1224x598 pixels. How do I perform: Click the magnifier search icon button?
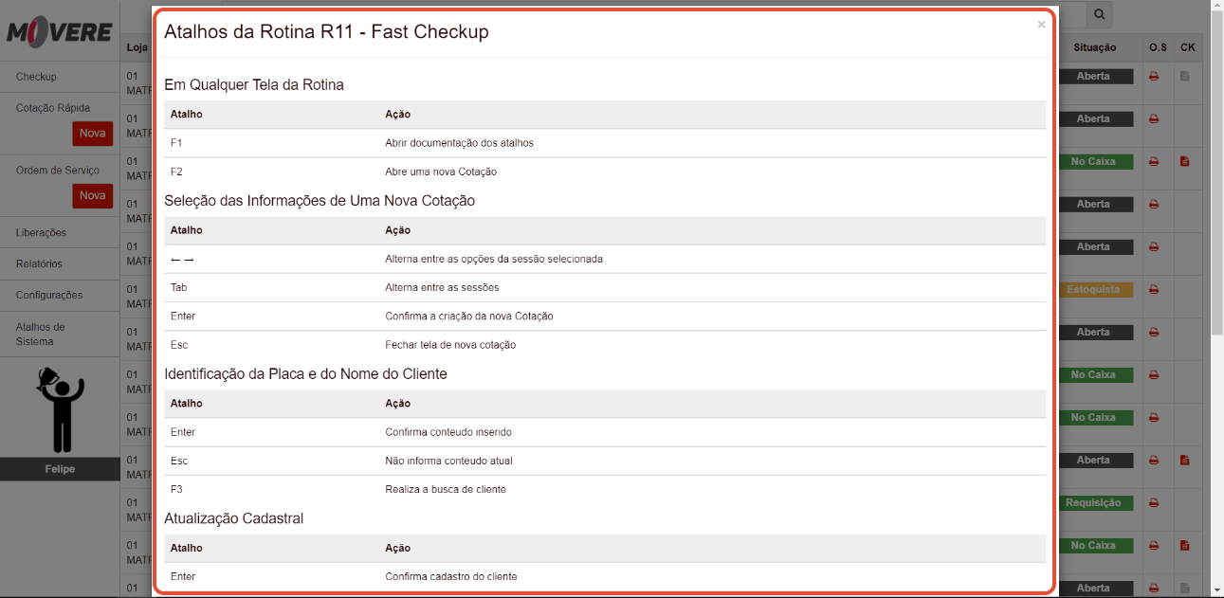click(1099, 14)
